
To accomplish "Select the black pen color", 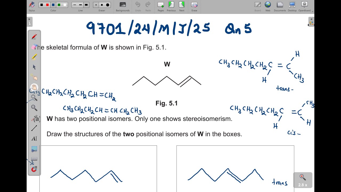I will click(x=42, y=5).
